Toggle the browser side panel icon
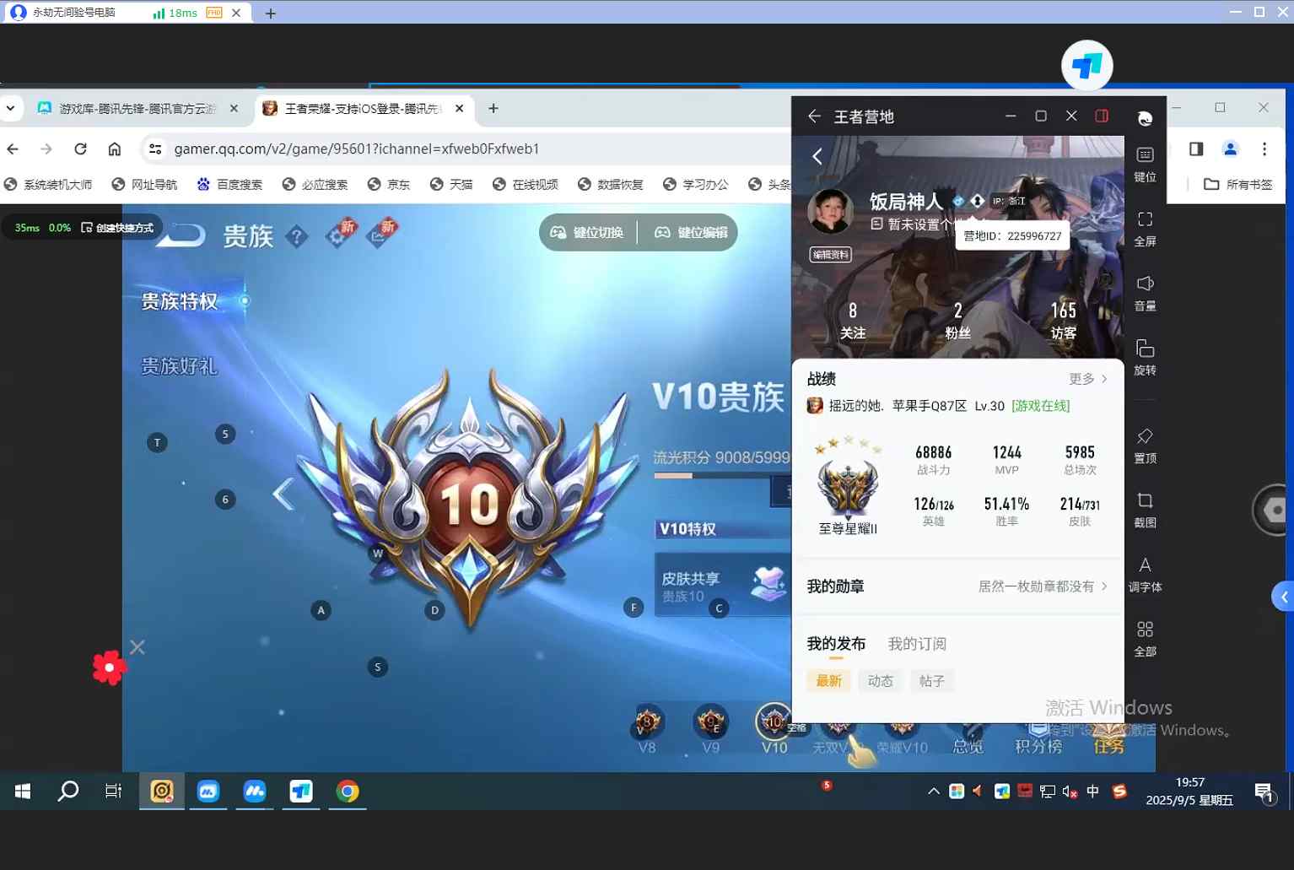This screenshot has width=1294, height=870. pos(1196,149)
